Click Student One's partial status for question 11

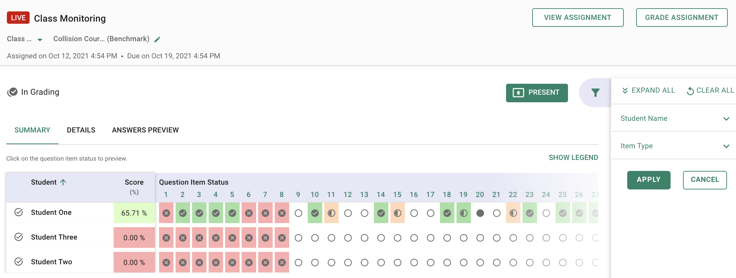pyautogui.click(x=332, y=213)
